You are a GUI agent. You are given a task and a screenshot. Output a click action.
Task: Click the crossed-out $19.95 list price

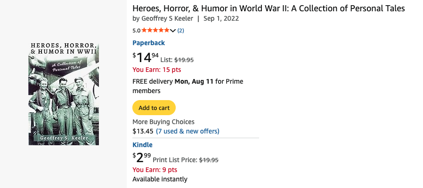184,60
